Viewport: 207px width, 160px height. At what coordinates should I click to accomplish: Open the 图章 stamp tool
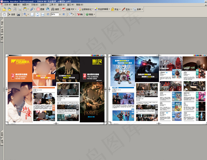40,9
